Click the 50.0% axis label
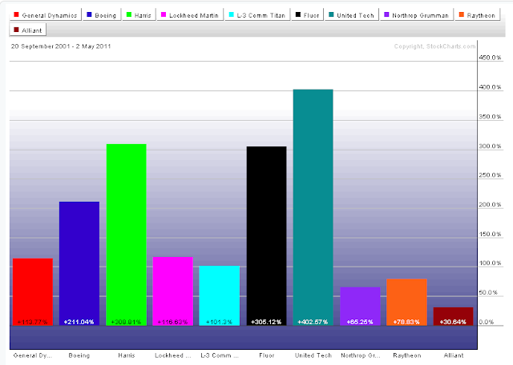The height and width of the screenshot is (365, 513). [x=488, y=292]
